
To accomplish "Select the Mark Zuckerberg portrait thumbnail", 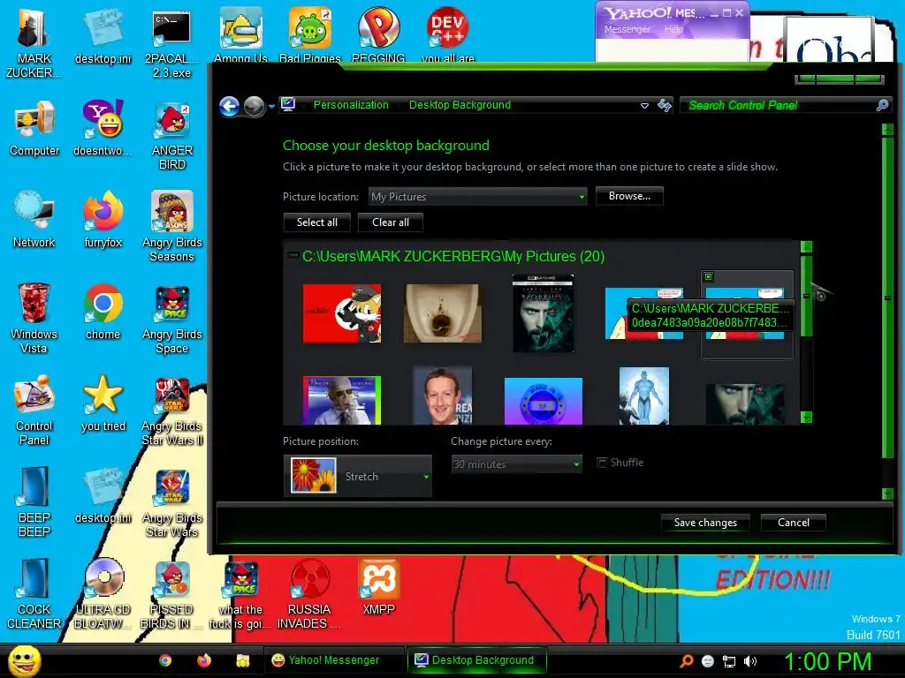I will click(443, 396).
